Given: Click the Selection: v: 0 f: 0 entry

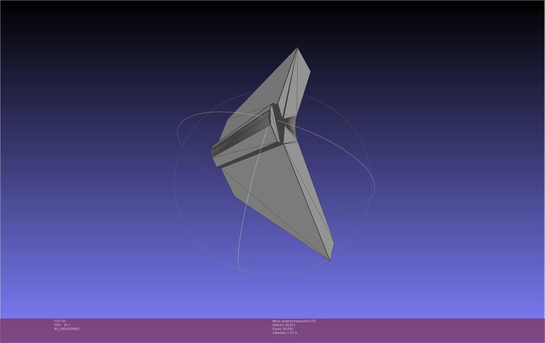Looking at the screenshot, I should click(284, 333).
